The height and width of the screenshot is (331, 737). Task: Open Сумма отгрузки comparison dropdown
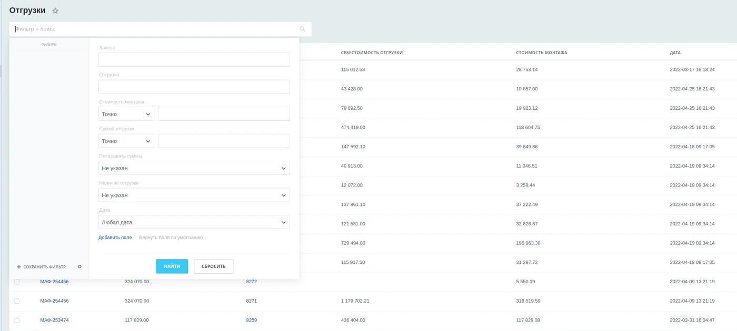pyautogui.click(x=126, y=141)
